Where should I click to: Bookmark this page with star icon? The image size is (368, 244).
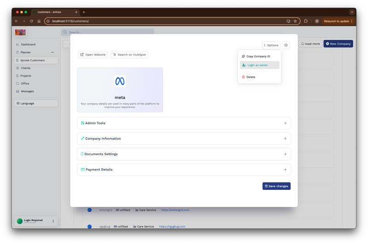[295, 21]
